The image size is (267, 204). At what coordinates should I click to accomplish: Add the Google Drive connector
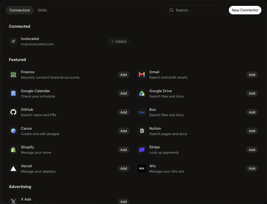point(252,93)
